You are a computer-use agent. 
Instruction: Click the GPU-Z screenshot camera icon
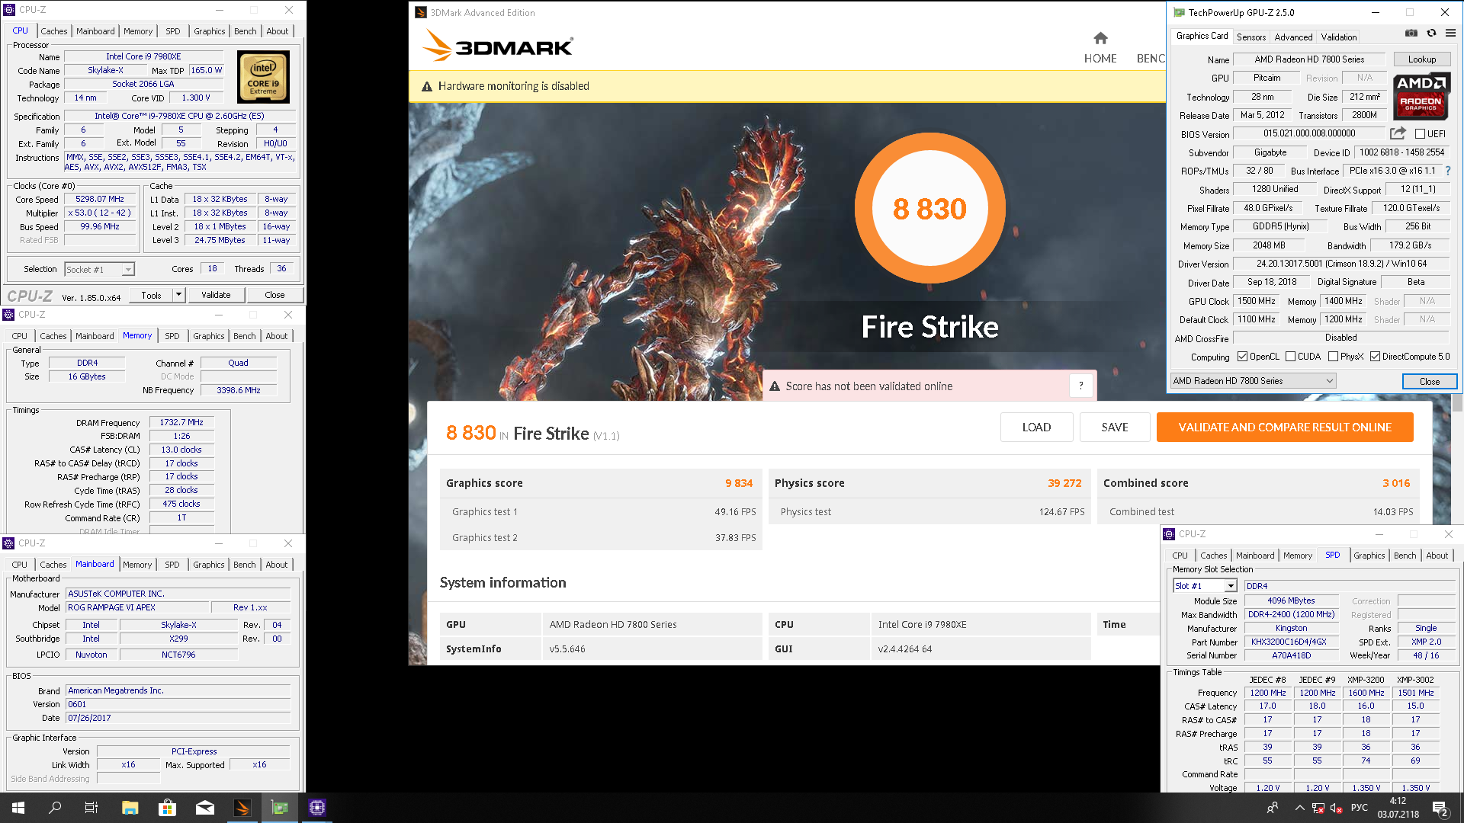point(1411,33)
